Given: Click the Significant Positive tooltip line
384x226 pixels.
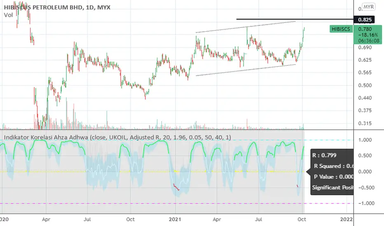Looking at the screenshot, I should 332,187.
